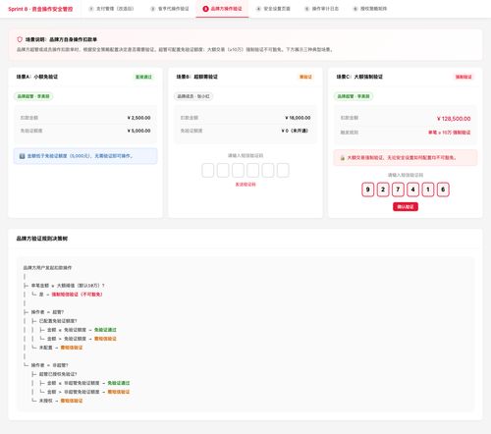Click the ¥ 0 limit value in 场景B
Viewport: 491px width, 434px height.
[x=295, y=131]
